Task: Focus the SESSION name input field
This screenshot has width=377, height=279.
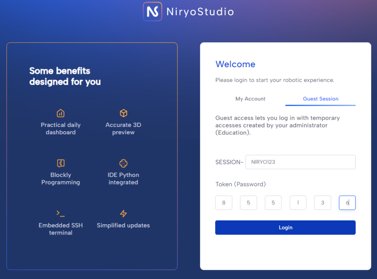Action: [x=300, y=162]
